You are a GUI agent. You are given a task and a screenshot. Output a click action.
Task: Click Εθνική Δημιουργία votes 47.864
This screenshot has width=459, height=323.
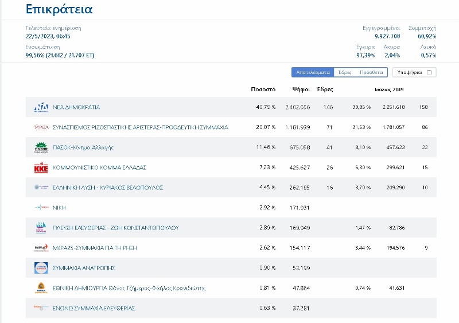(301, 288)
